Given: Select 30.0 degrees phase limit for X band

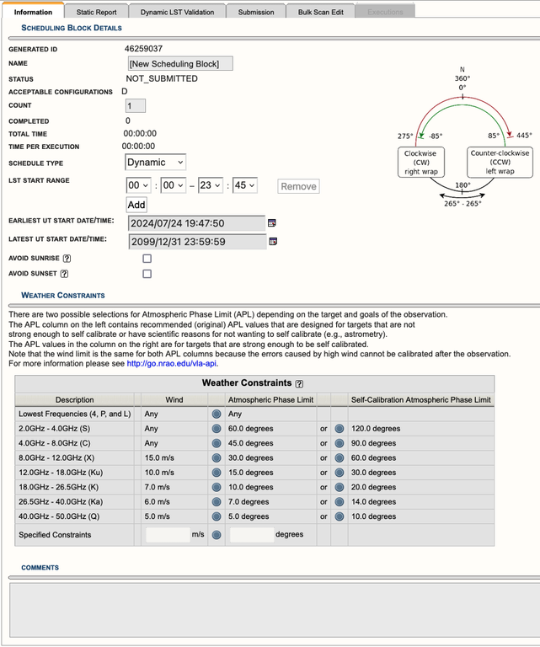Looking at the screenshot, I should [217, 458].
